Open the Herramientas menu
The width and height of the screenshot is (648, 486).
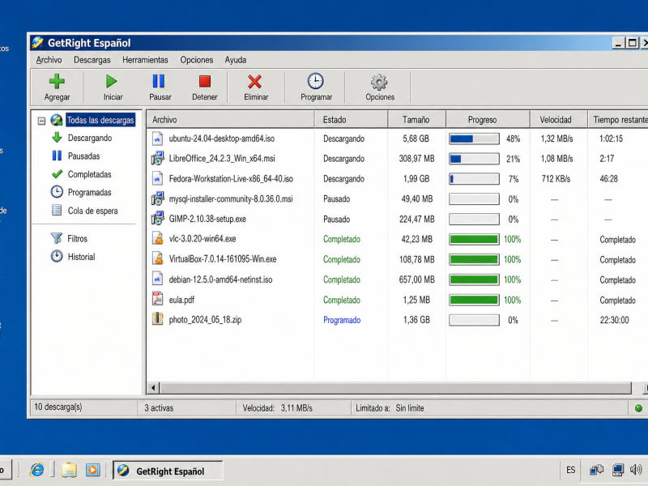[x=145, y=60]
